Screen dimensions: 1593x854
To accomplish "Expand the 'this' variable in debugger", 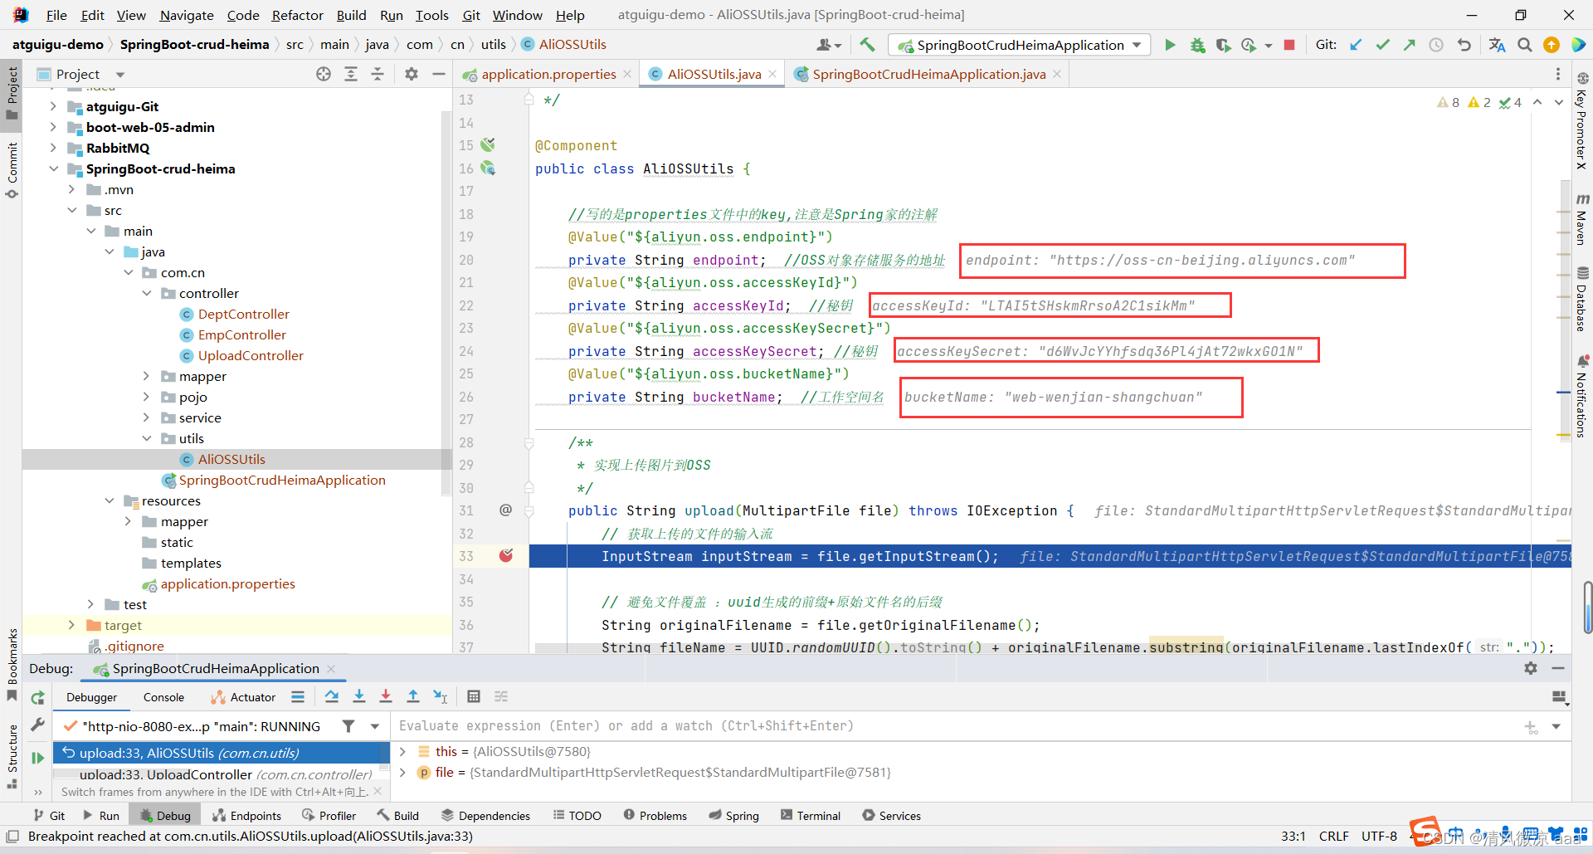I will pos(402,751).
